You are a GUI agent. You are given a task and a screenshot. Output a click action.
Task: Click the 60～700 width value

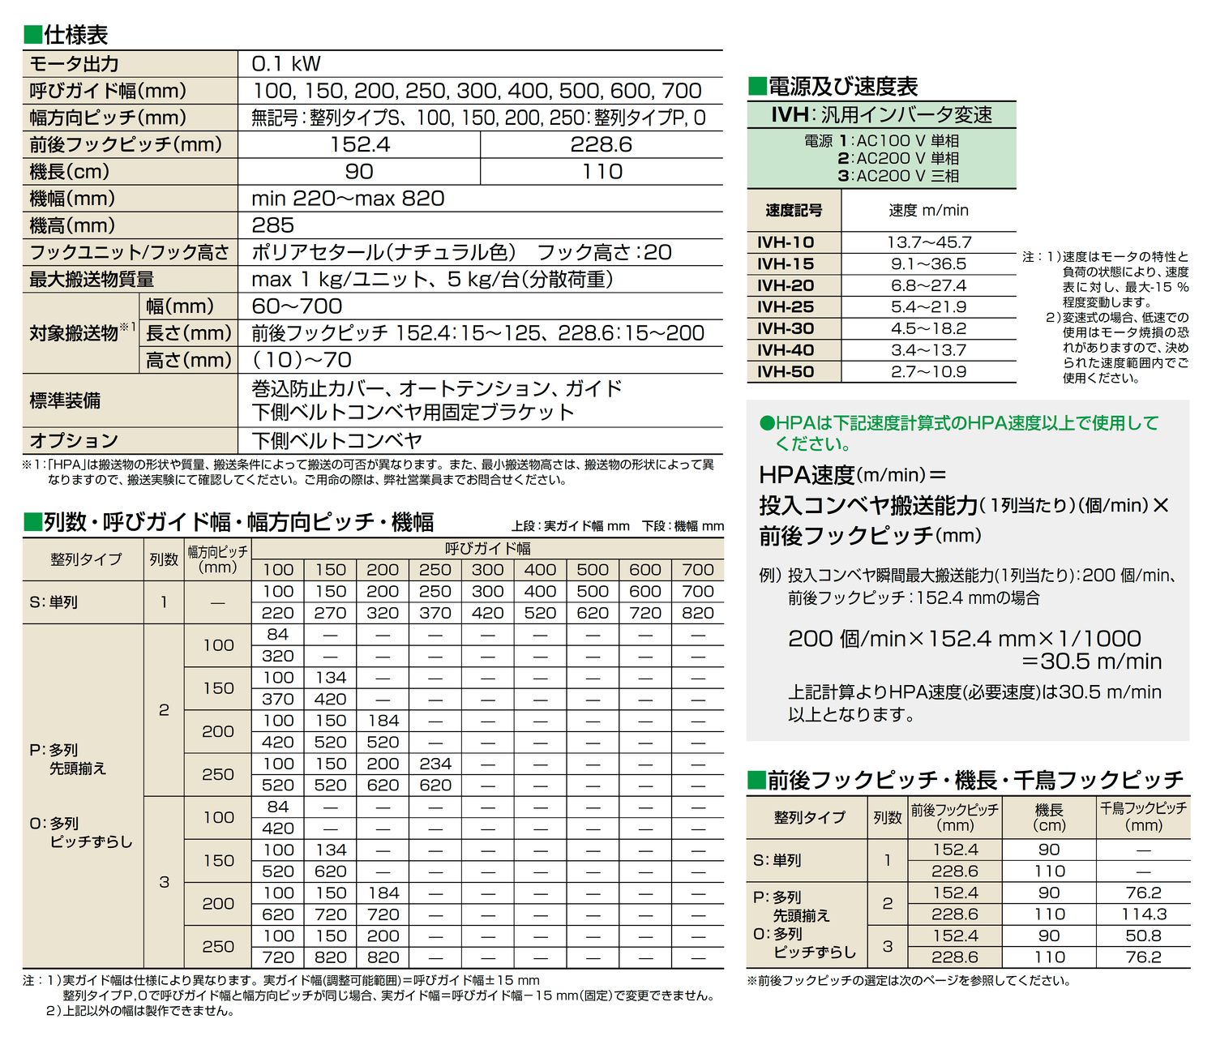coord(297,306)
